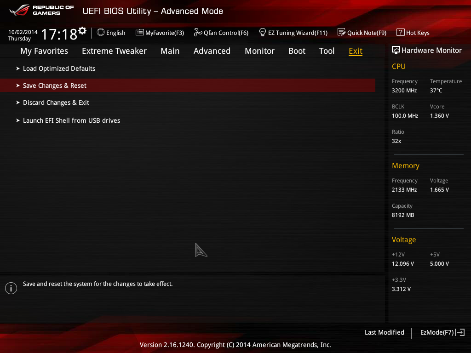
Task: Click the Hardware Monitor display icon
Action: click(396, 51)
